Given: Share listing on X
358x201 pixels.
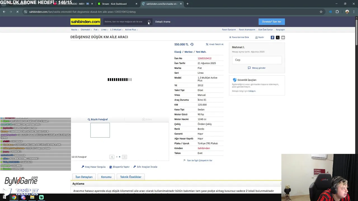Looking at the screenshot, I should point(278,37).
